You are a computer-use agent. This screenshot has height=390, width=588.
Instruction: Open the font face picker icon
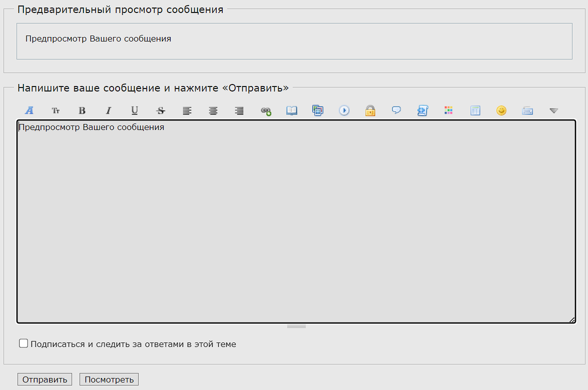(30, 110)
